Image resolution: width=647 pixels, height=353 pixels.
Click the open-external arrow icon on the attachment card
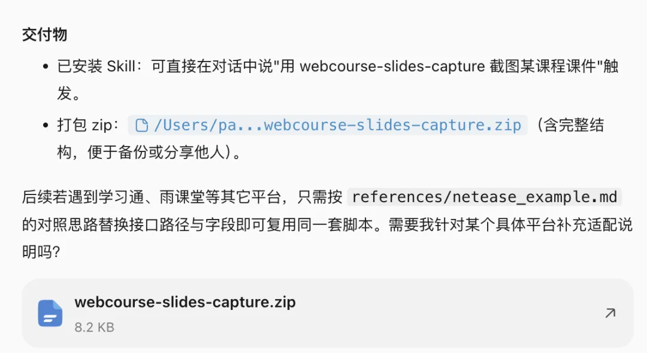click(x=610, y=313)
